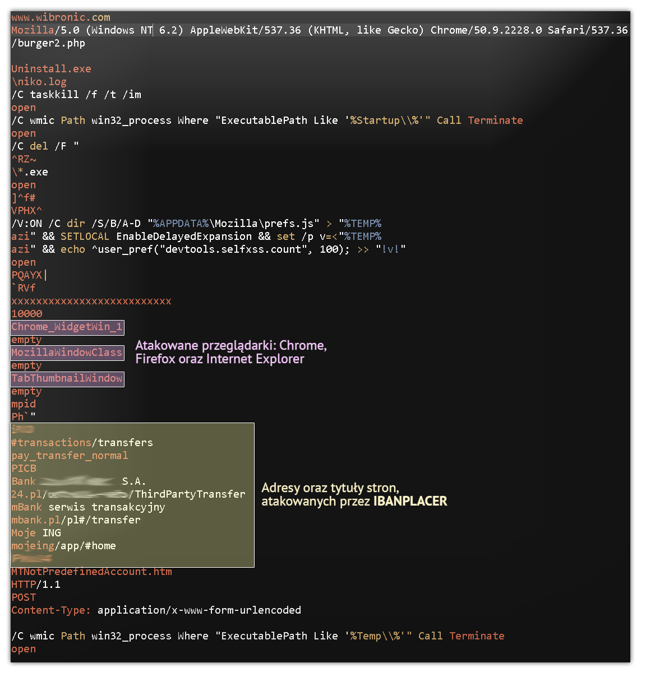Image resolution: width=646 pixels, height=677 pixels.
Task: Click the Content-Type application/x-www-form-urlencoded line
Action: [156, 610]
